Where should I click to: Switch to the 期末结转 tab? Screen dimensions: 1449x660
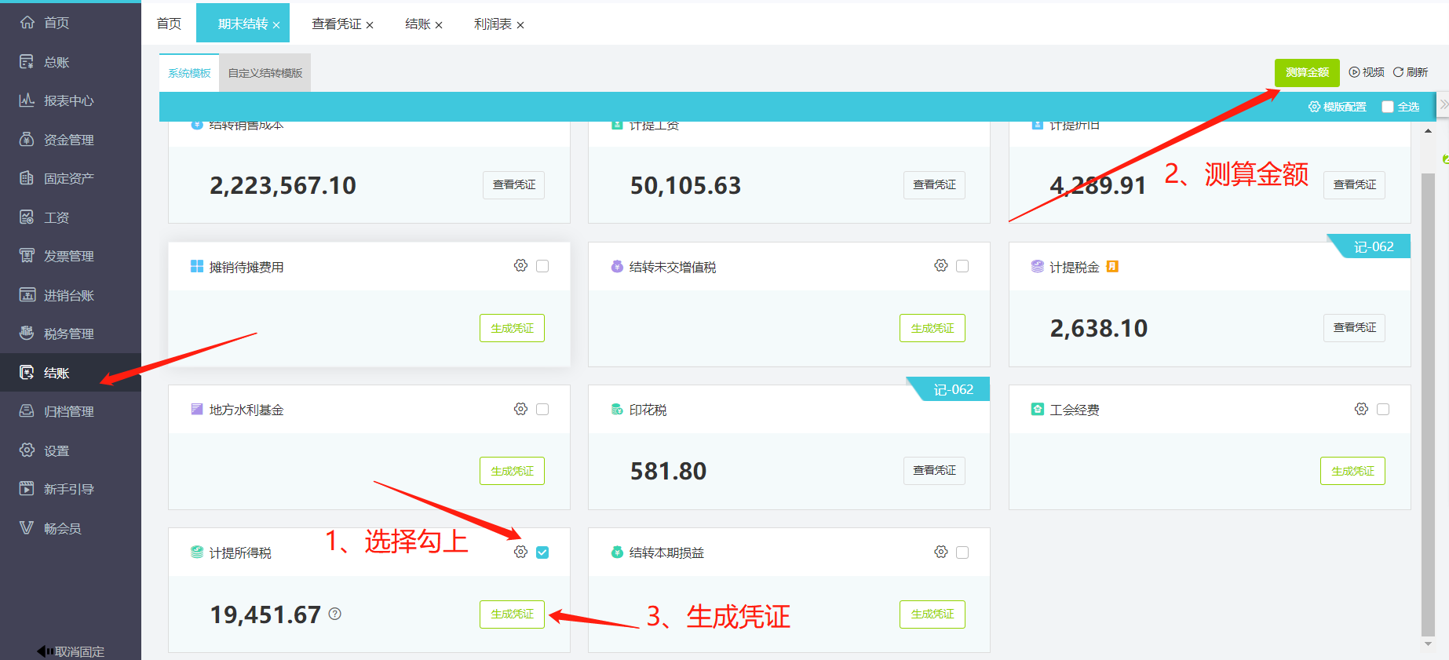243,24
